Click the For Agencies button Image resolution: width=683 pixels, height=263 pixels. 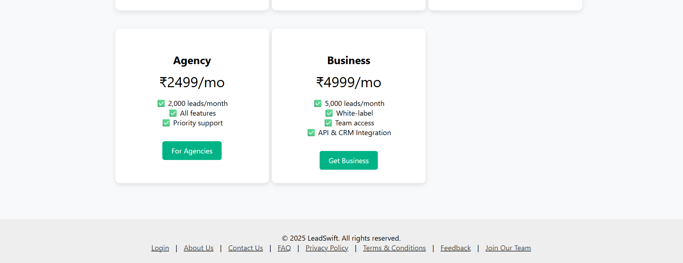tap(192, 151)
